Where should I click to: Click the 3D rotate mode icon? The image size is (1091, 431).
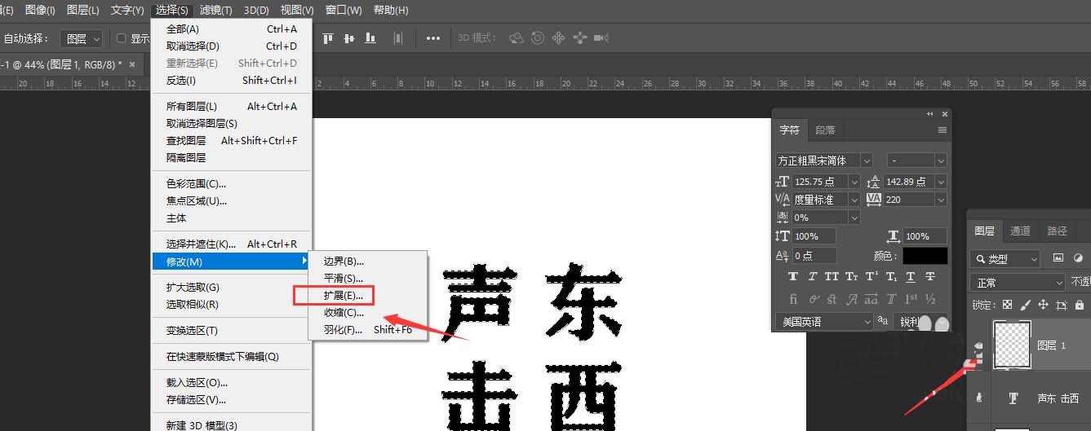click(516, 38)
